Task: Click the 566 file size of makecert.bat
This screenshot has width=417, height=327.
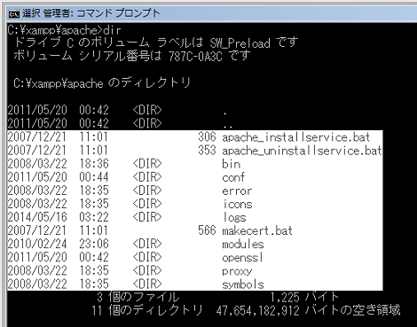Action: tap(207, 230)
